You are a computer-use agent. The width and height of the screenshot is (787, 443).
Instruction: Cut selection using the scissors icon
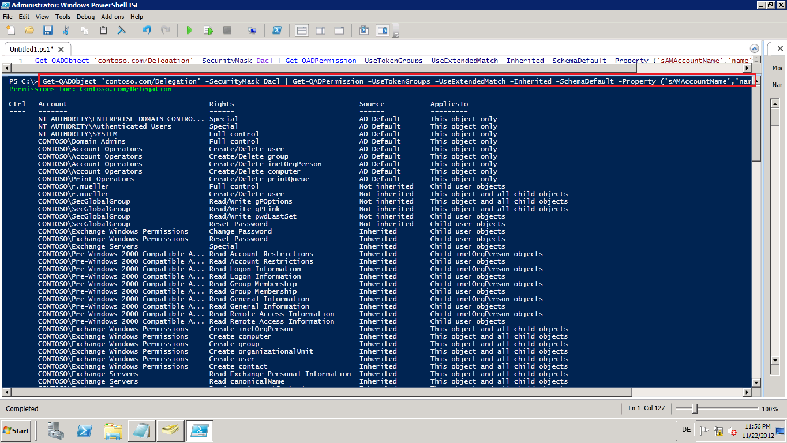click(x=66, y=30)
